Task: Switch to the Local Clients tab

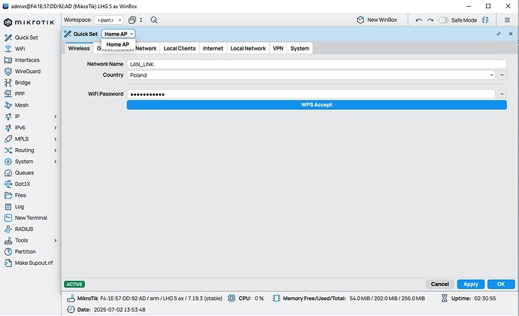Action: pyautogui.click(x=180, y=48)
